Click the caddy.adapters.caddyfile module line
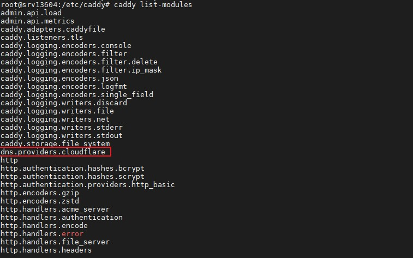This screenshot has height=258, width=413. click(x=53, y=29)
